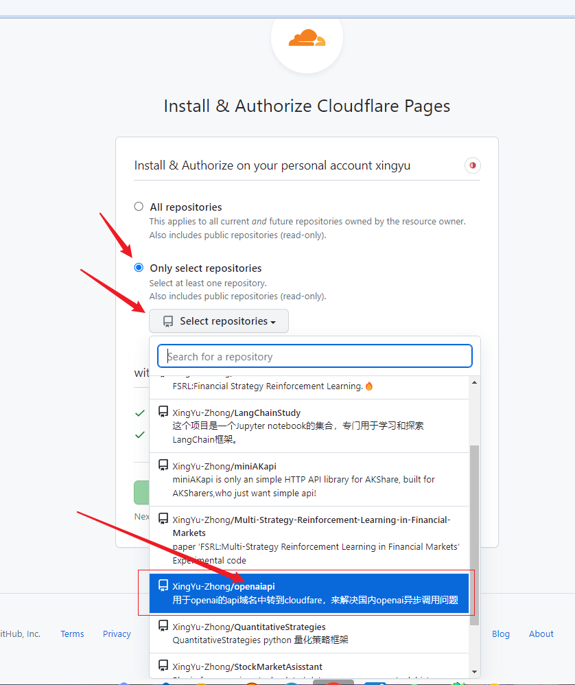Click the repo icon on Select repositories button
Viewport: 575px width, 685px height.
[x=168, y=321]
